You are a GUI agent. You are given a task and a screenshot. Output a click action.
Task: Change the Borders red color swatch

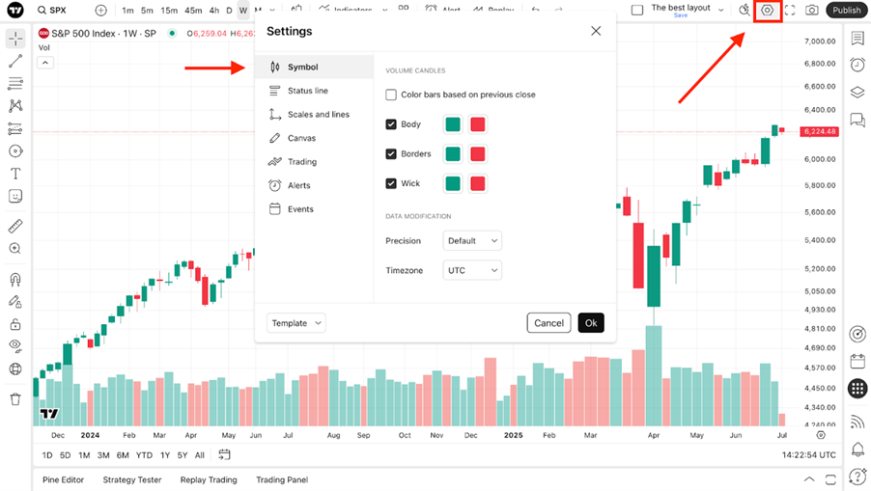tap(478, 153)
